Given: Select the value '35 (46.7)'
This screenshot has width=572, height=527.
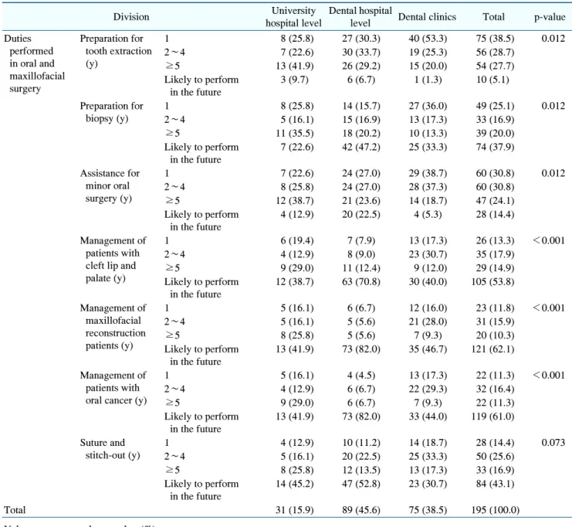Looking at the screenshot, I should pos(428,349).
